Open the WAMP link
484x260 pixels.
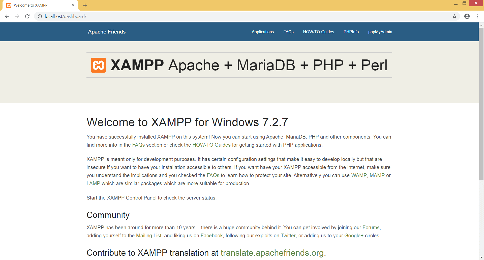(x=359, y=175)
